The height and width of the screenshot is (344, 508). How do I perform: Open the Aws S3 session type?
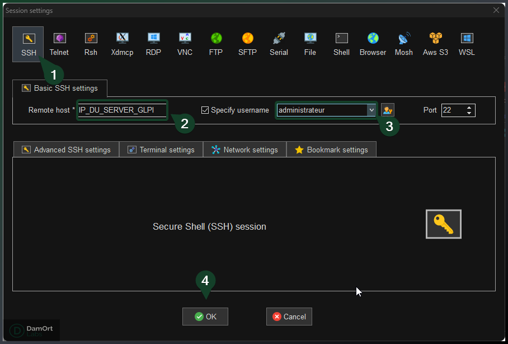click(x=435, y=44)
